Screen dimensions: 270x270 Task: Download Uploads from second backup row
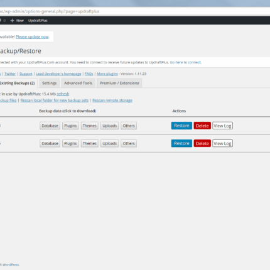[109, 144]
